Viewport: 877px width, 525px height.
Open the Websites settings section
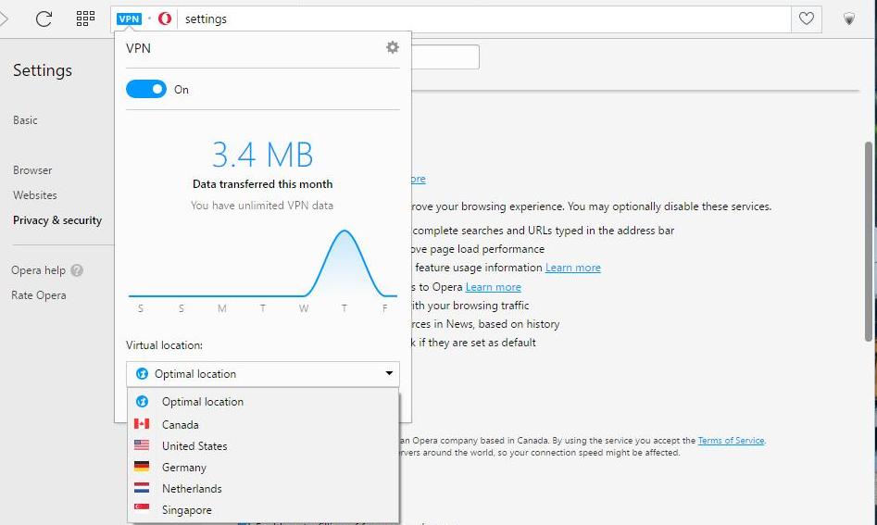coord(34,195)
